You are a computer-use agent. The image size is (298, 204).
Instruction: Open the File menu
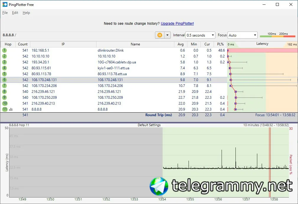click(x=5, y=13)
